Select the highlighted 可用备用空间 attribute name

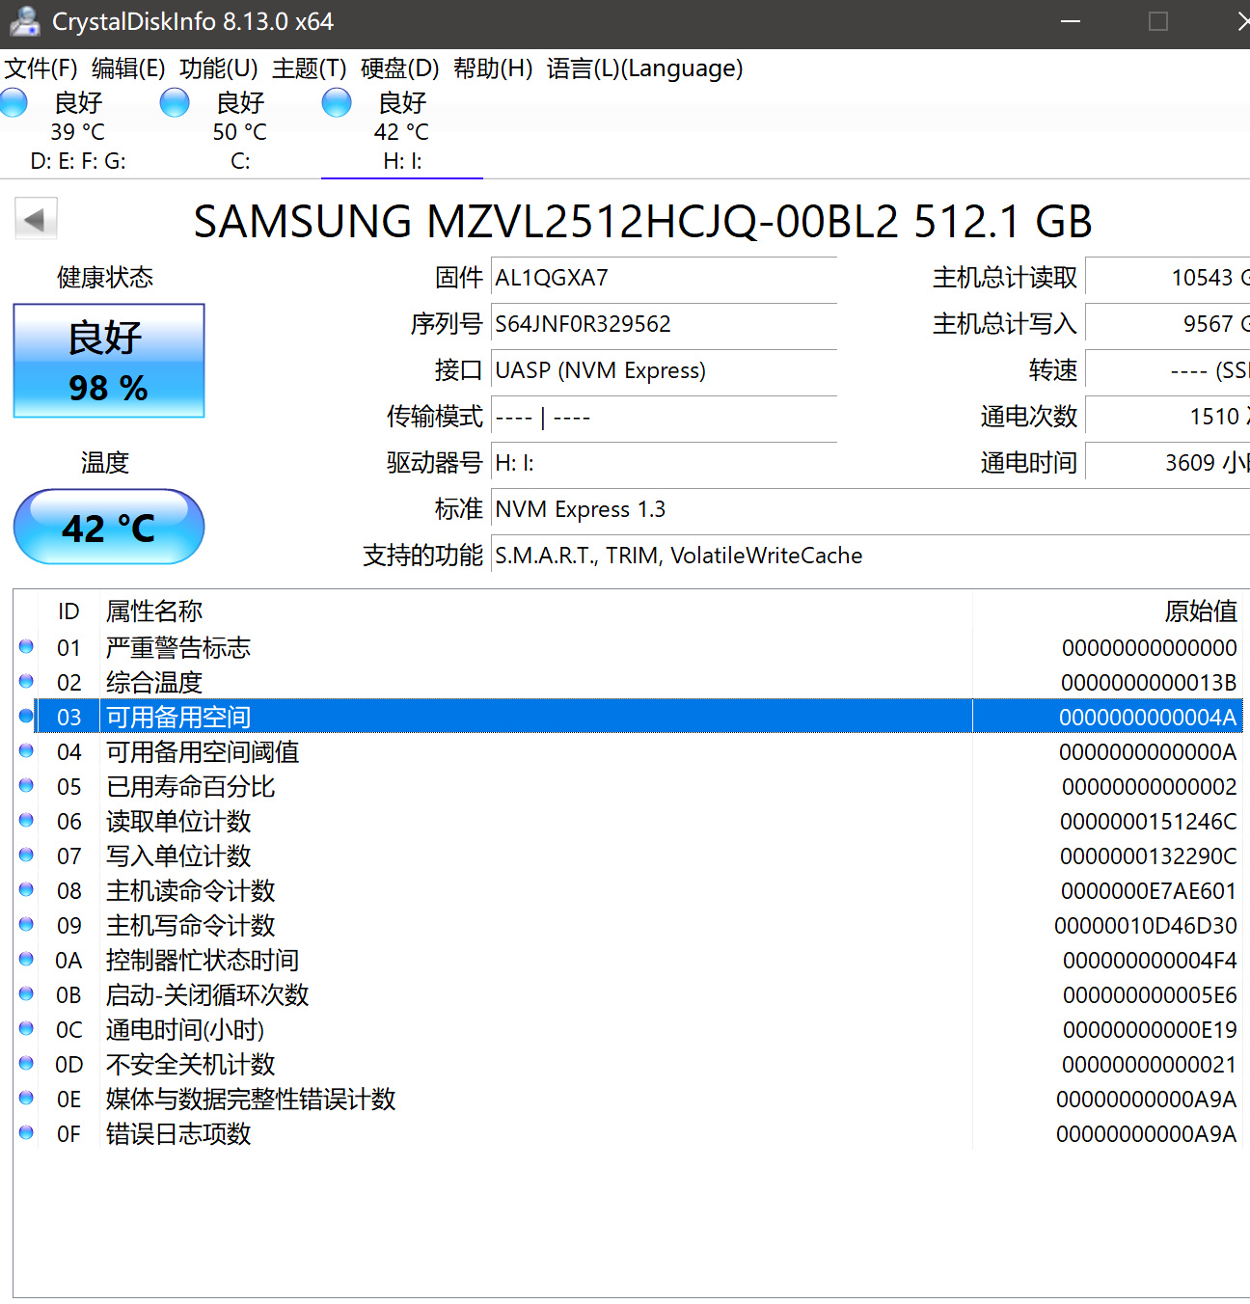pos(178,717)
